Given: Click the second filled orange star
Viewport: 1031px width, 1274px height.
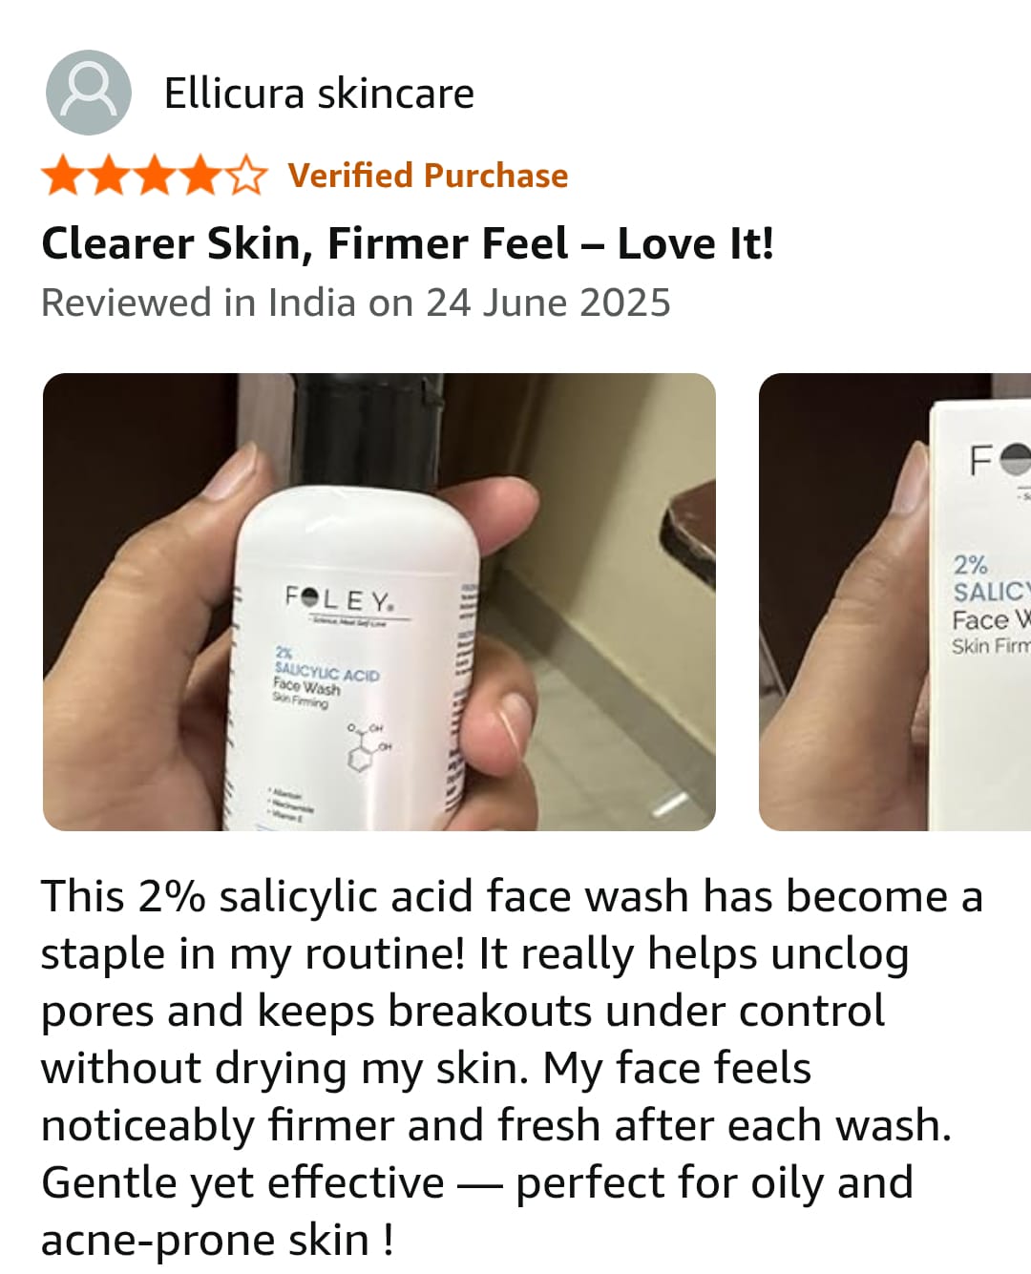Looking at the screenshot, I should tap(109, 176).
